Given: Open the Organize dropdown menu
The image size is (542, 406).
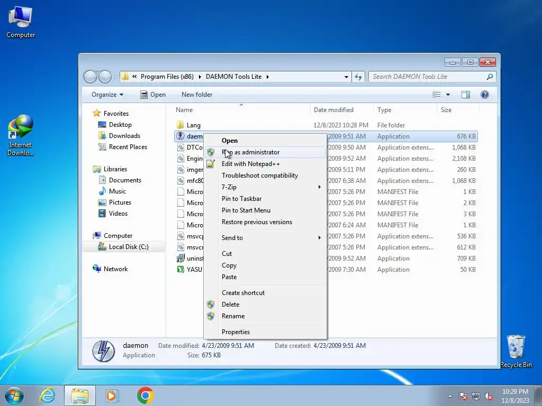Looking at the screenshot, I should [107, 95].
